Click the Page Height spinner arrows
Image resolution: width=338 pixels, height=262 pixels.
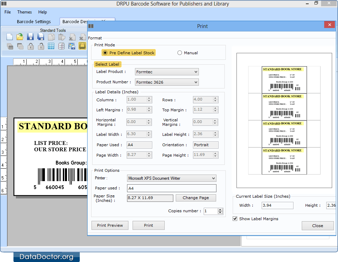(215, 155)
